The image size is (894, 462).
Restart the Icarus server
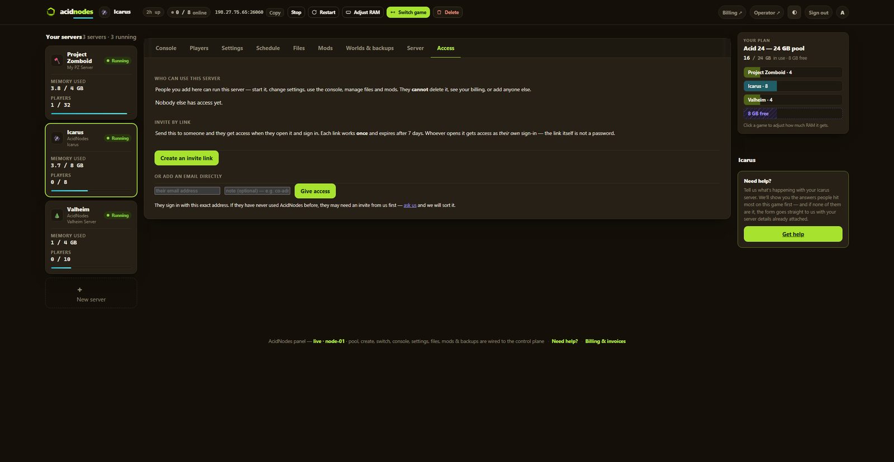[x=324, y=12]
